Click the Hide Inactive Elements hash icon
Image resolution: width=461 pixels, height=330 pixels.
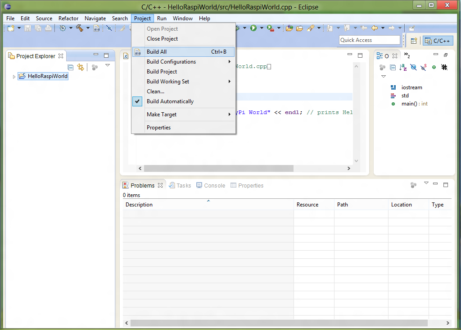point(444,68)
